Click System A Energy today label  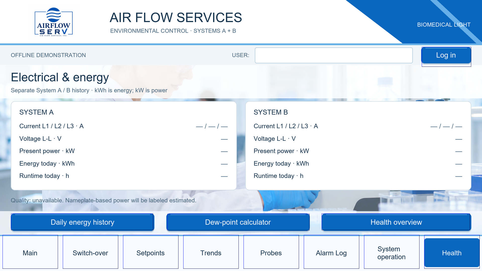[x=47, y=164]
